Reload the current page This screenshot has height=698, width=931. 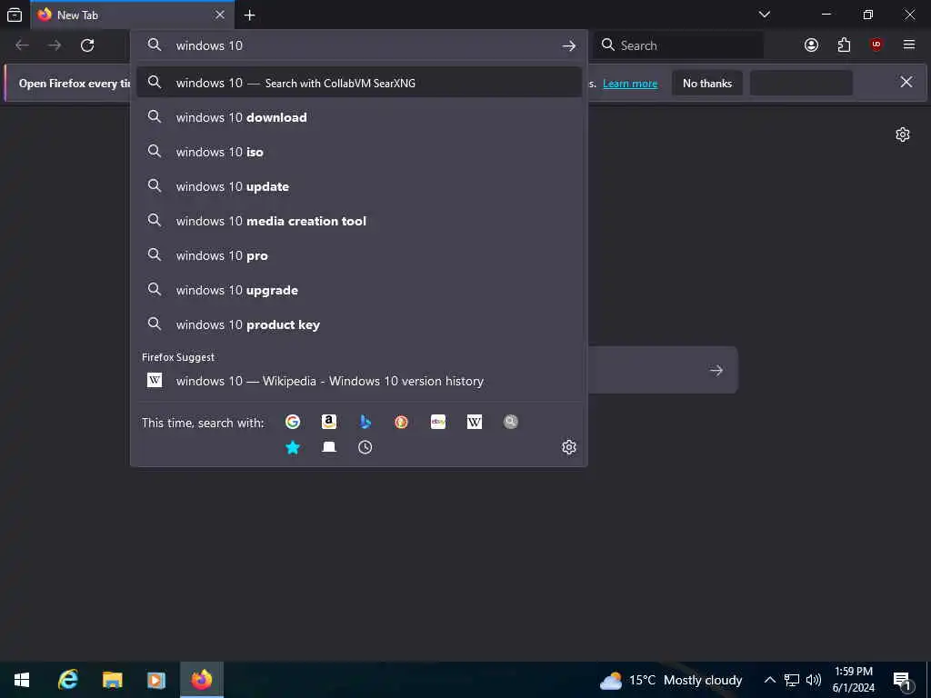point(87,45)
